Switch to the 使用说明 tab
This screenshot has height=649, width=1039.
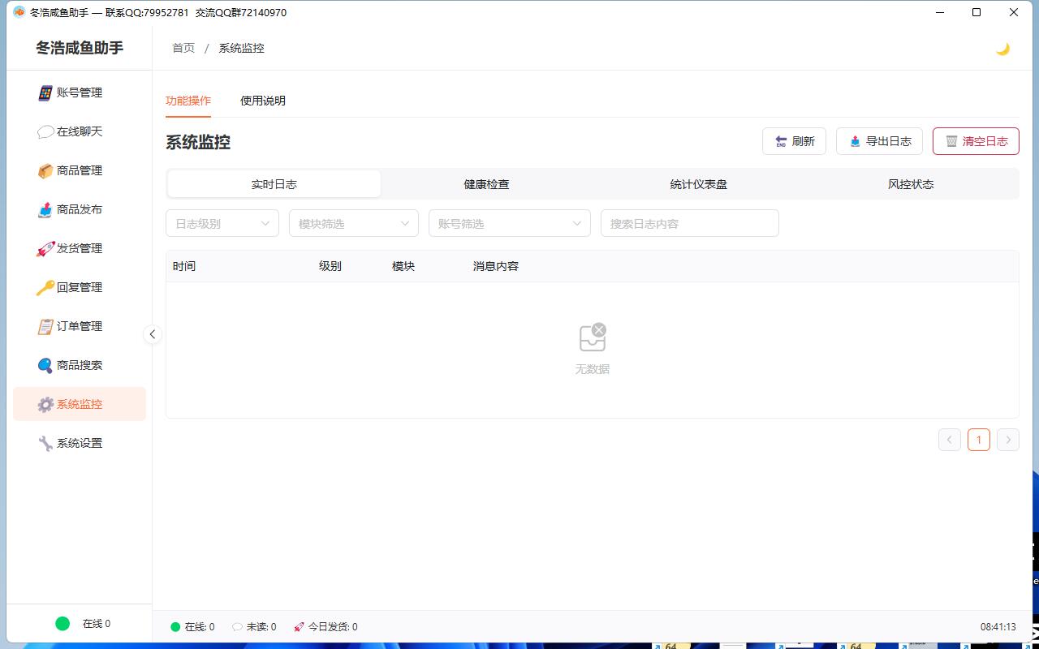click(x=263, y=101)
